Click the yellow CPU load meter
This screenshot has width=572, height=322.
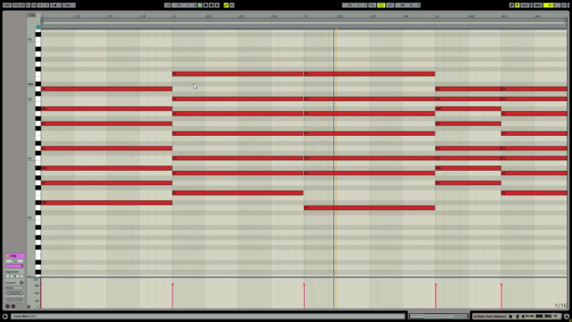(551, 5)
